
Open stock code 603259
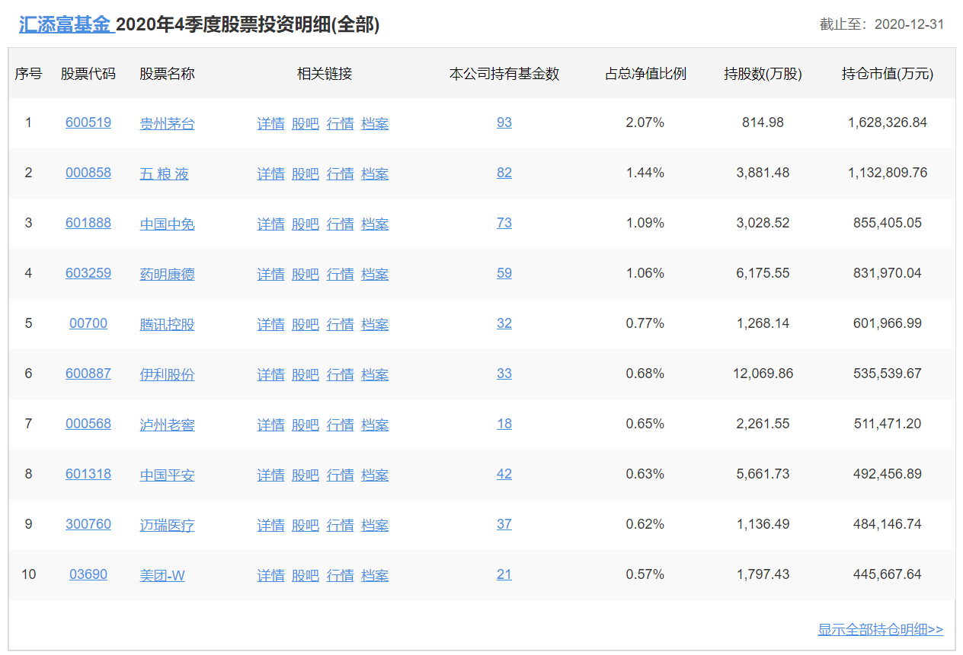tap(88, 273)
